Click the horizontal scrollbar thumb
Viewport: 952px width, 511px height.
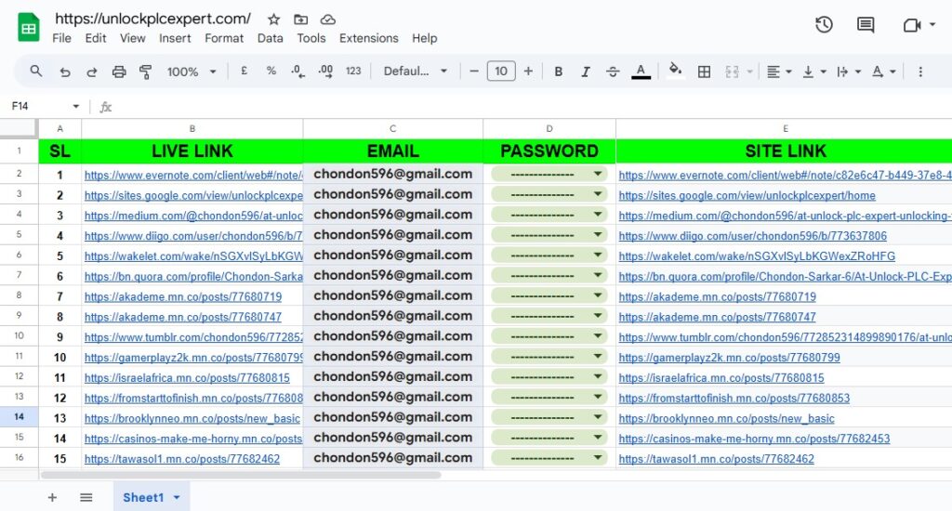[241, 475]
